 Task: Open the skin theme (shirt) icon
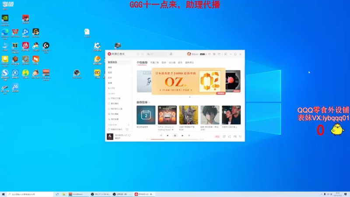[210, 54]
